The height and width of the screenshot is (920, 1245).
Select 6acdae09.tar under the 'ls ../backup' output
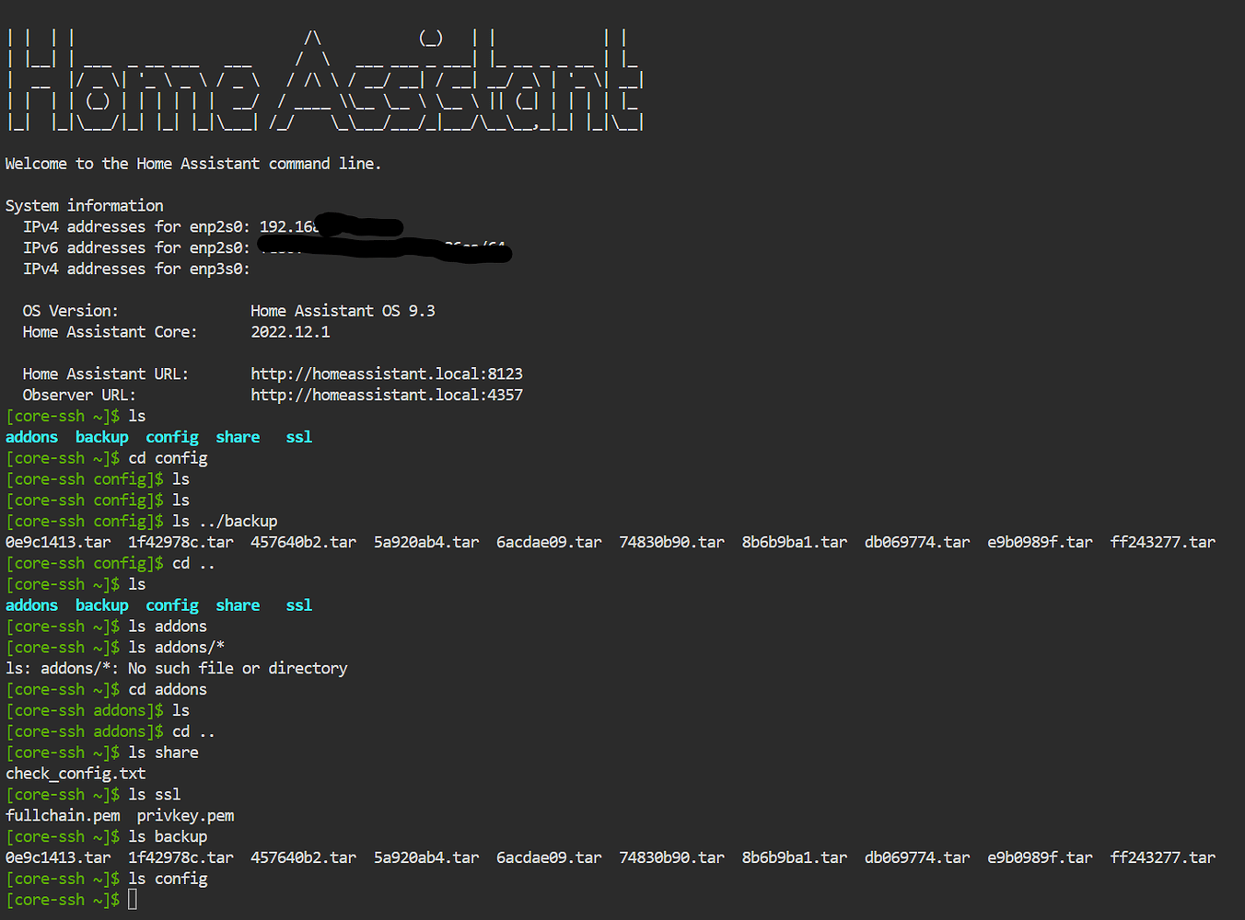pyautogui.click(x=549, y=543)
